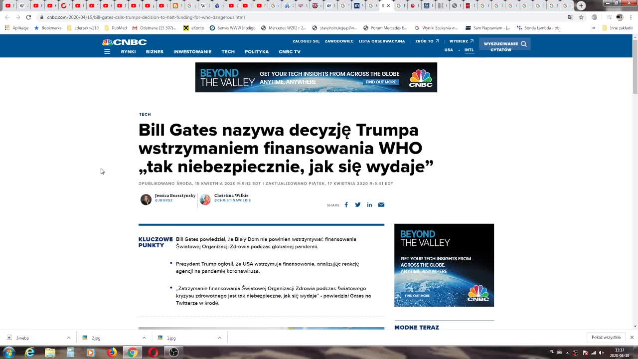Image resolution: width=638 pixels, height=359 pixels.
Task: Open the @CHRISTINAWILKIE Twitter handle link
Action: (232, 200)
